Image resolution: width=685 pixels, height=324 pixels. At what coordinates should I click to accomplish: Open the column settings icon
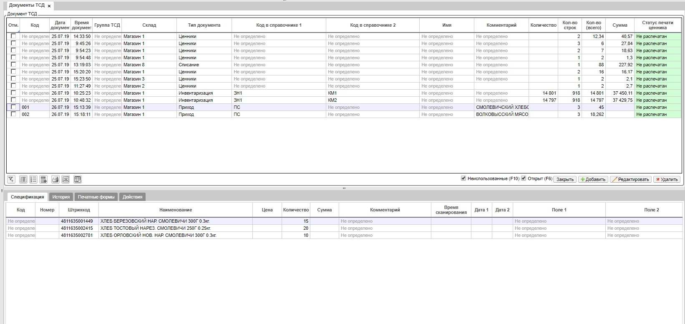23,179
